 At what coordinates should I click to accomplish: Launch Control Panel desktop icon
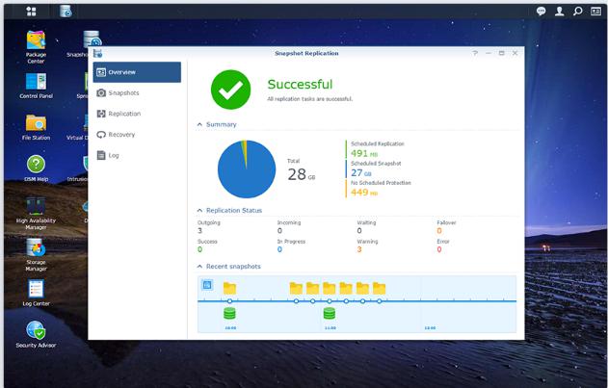click(36, 82)
